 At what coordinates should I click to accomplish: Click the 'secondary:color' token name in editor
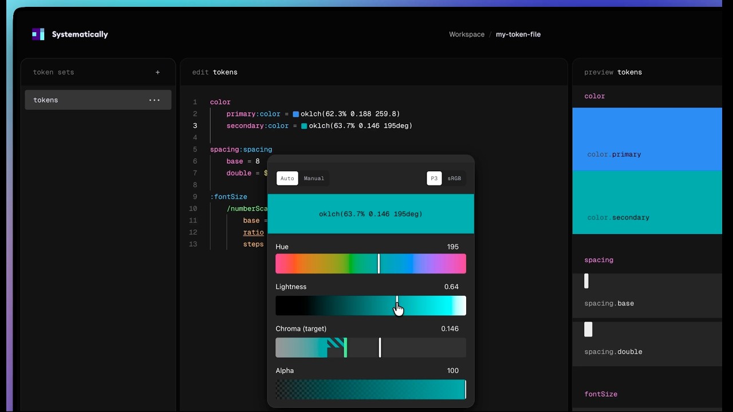(x=258, y=126)
